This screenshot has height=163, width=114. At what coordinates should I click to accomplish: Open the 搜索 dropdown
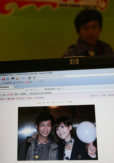click(17, 94)
